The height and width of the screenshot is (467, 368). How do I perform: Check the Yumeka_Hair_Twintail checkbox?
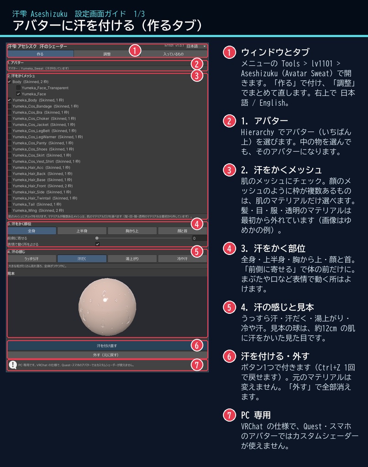coord(10,198)
